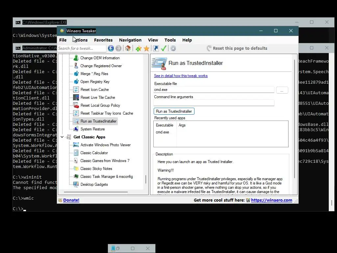Click Reset this page to defaults
Image resolution: width=337 pixels, height=253 pixels.
tap(237, 48)
